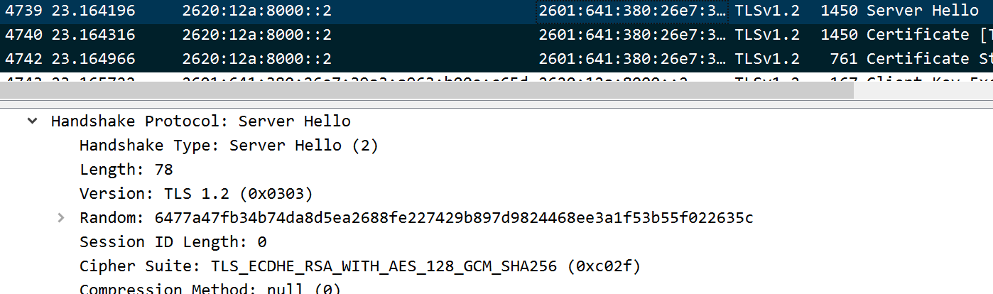This screenshot has height=294, width=993.
Task: Click the packet list horizontal scrollbar
Action: point(426,90)
